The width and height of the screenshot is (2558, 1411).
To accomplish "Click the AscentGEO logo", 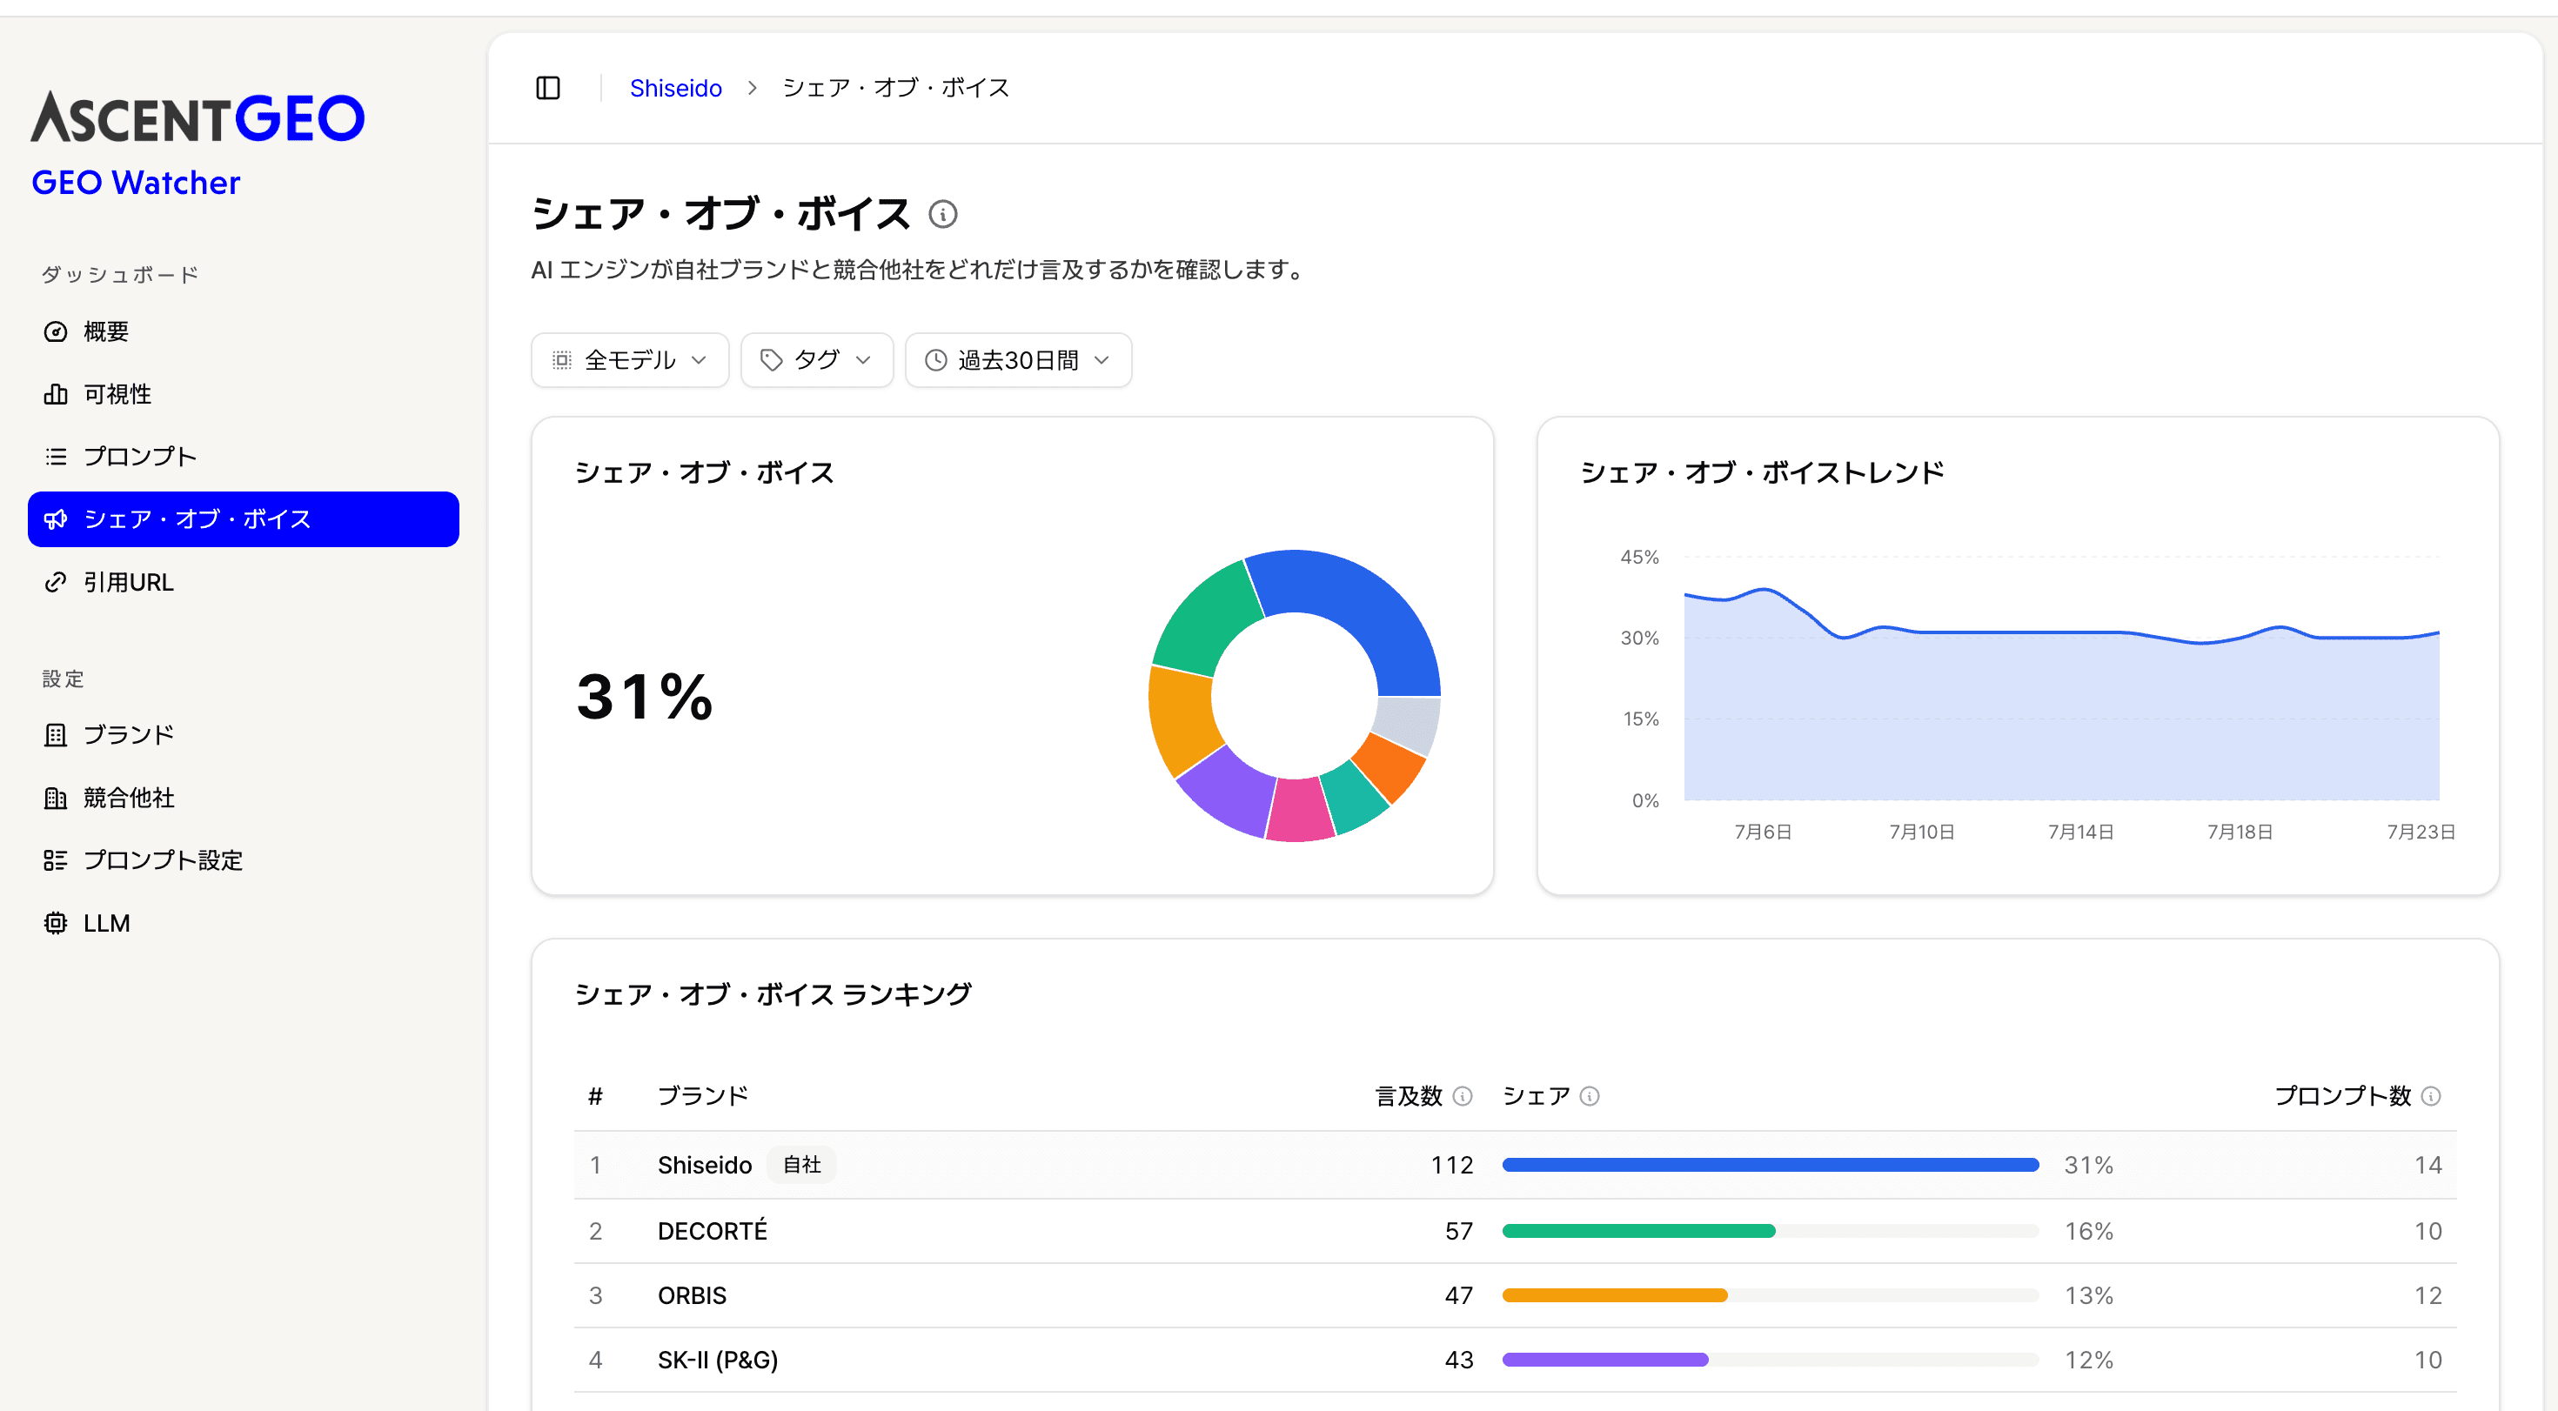I will point(198,117).
